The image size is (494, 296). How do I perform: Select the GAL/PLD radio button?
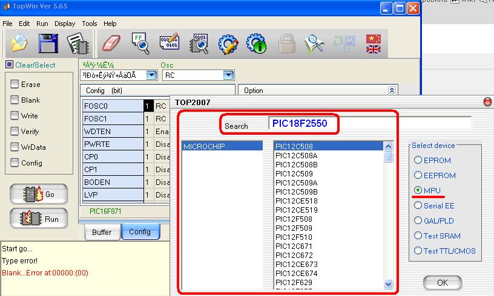(x=418, y=220)
